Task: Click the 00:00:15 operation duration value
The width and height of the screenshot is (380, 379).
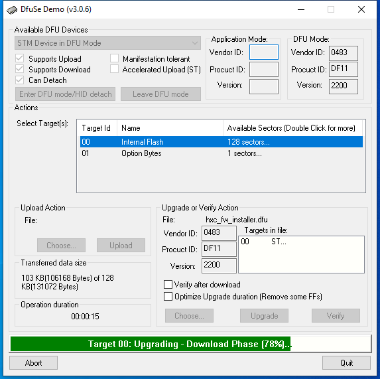Action: point(85,316)
